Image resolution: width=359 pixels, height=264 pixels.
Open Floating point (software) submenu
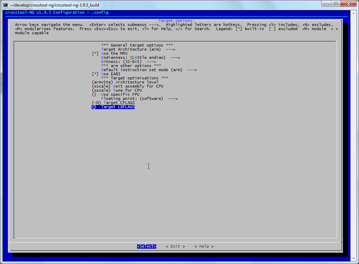(139, 98)
